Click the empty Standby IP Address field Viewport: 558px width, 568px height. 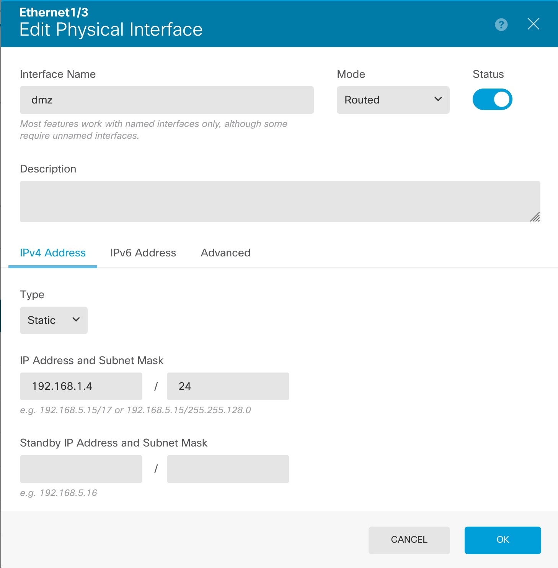[x=81, y=469]
